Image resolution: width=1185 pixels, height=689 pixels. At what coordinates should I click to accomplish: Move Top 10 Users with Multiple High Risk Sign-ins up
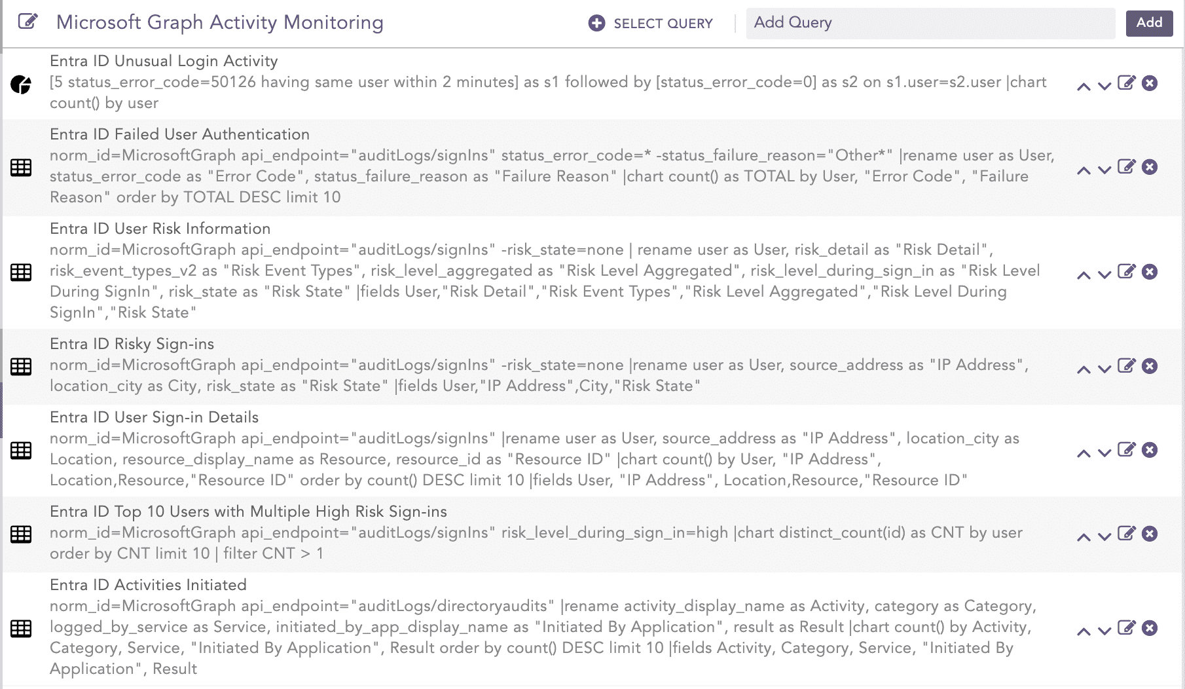coord(1084,536)
